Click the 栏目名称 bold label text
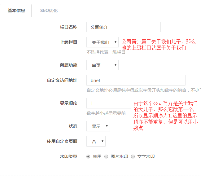Viewport: 201px width, 176px height. click(x=68, y=27)
